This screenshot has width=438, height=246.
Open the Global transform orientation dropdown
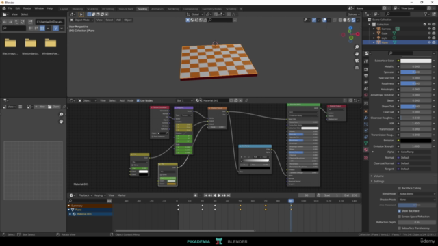pyautogui.click(x=195, y=14)
